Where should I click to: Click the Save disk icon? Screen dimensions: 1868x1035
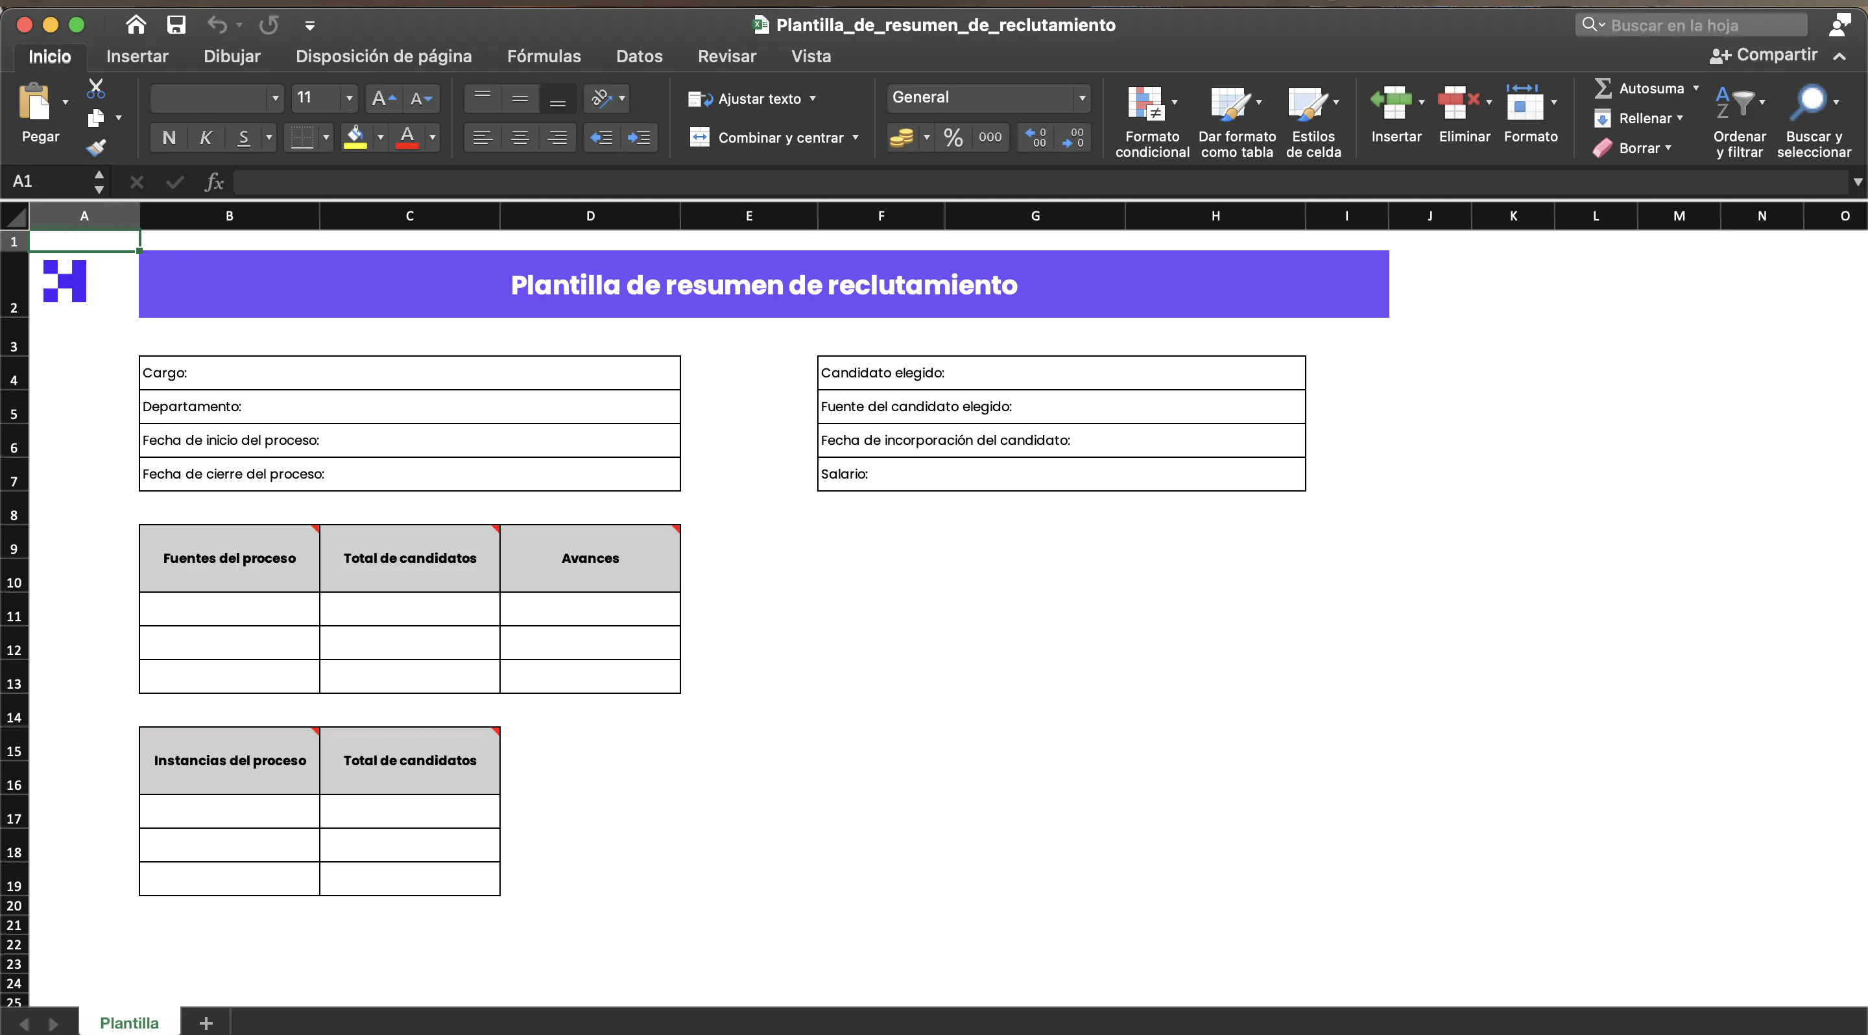point(176,25)
